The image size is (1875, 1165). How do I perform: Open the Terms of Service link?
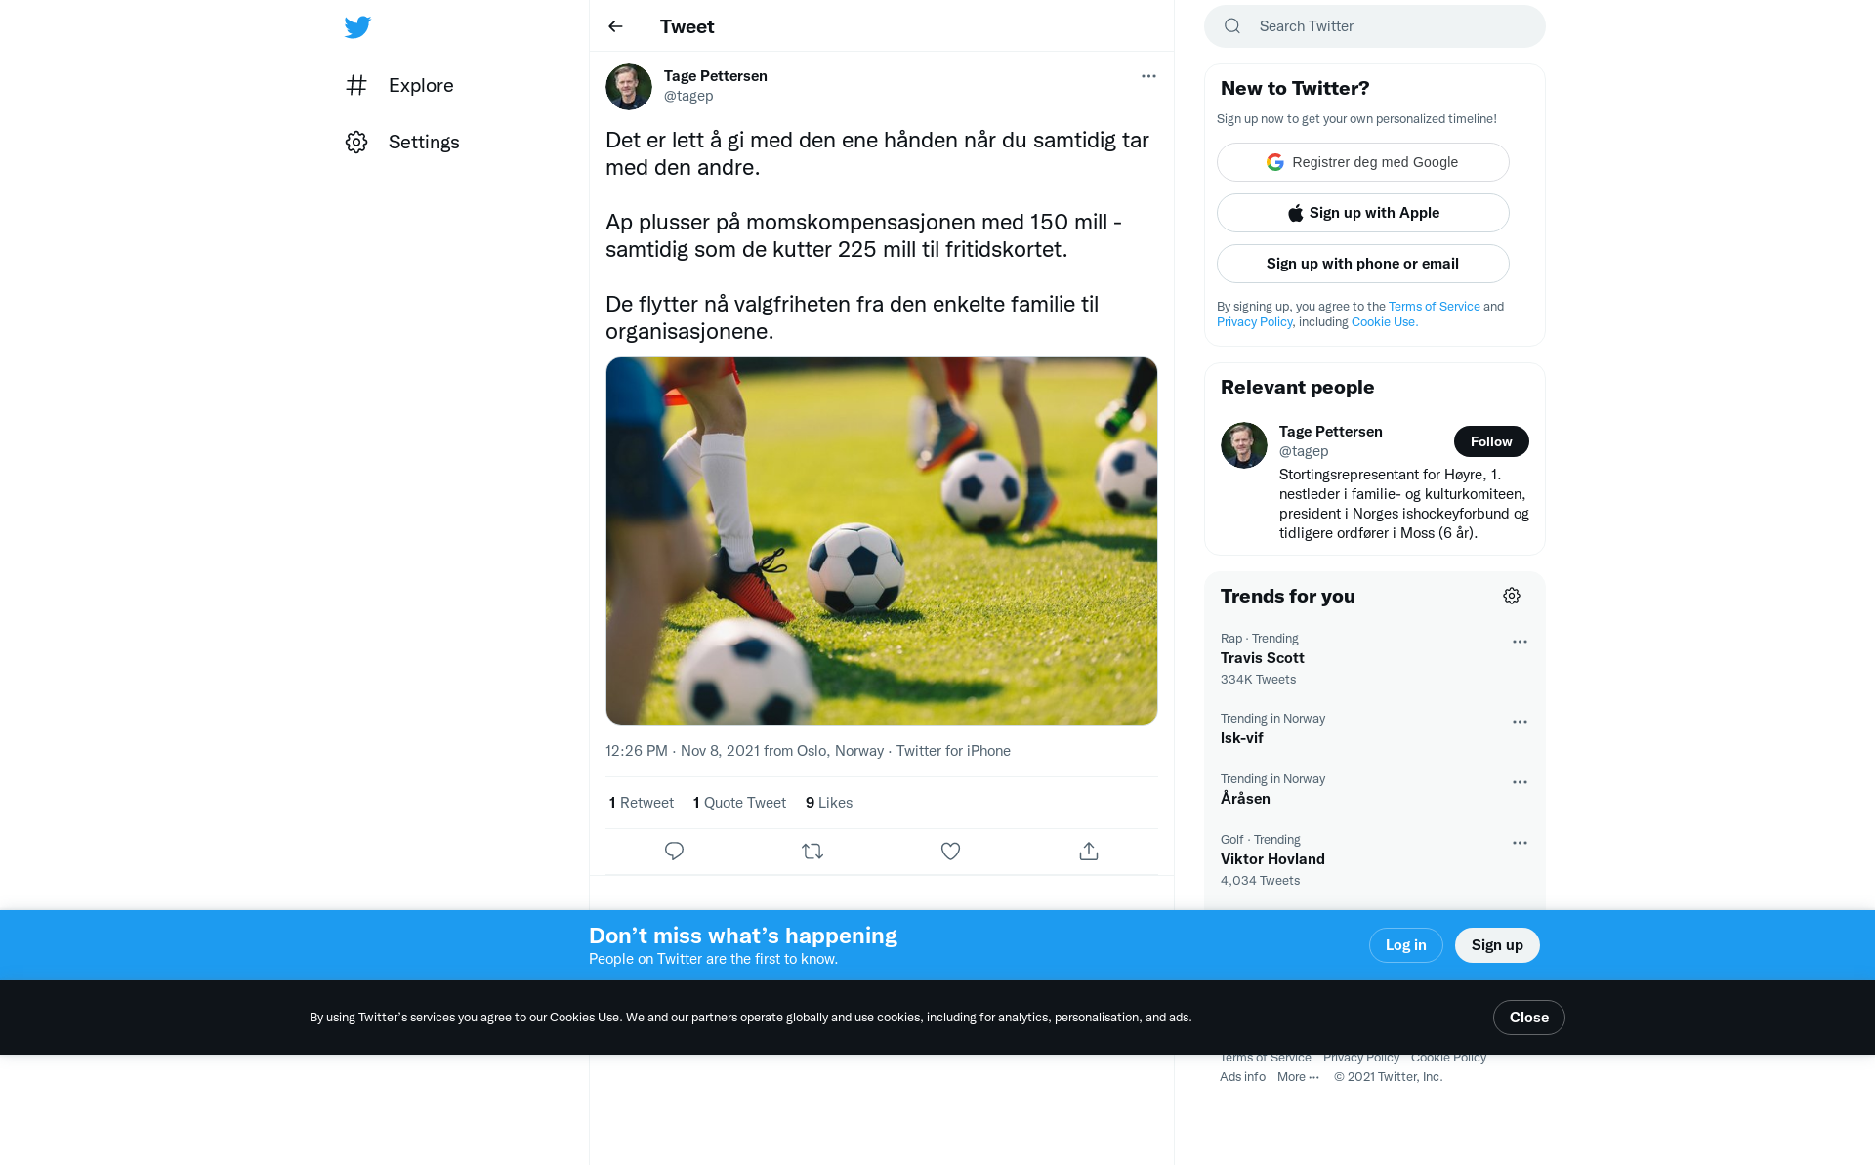pos(1435,307)
